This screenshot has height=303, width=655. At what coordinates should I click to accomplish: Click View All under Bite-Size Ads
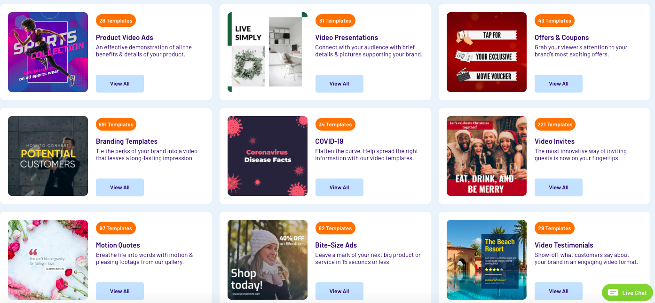coord(339,291)
